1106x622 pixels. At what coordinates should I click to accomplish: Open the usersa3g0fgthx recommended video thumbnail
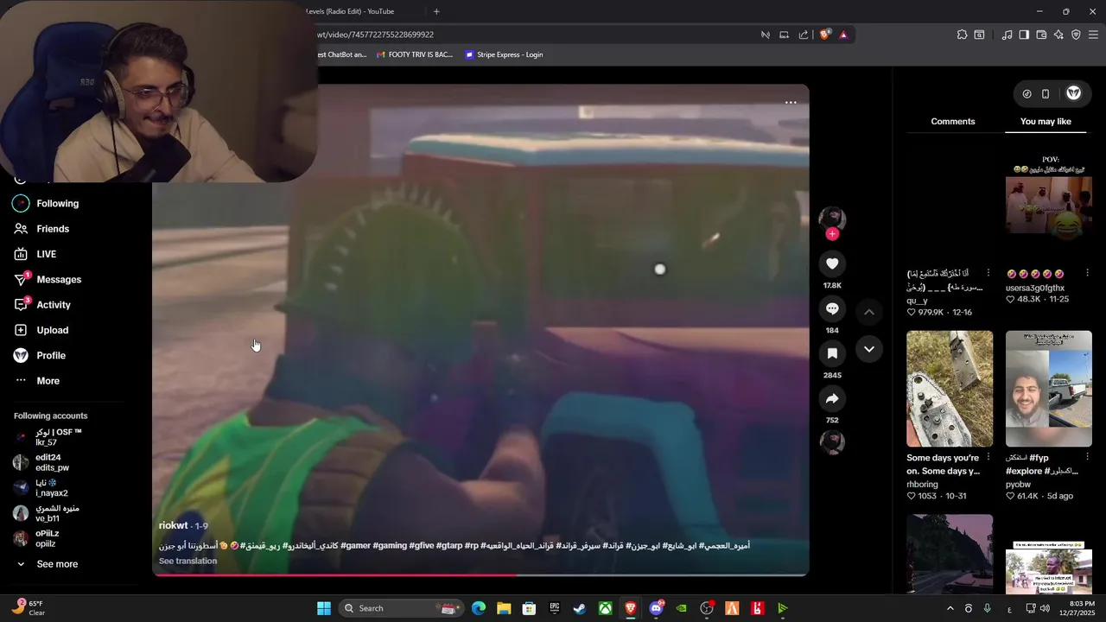click(x=1049, y=206)
